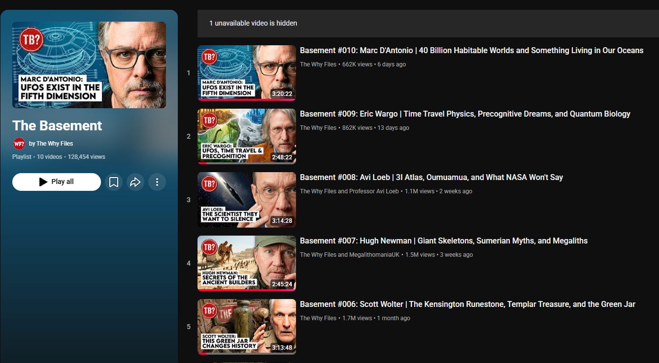The height and width of the screenshot is (363, 659).
Task: Open The Why Files channel under Basement #010
Action: pyautogui.click(x=318, y=64)
